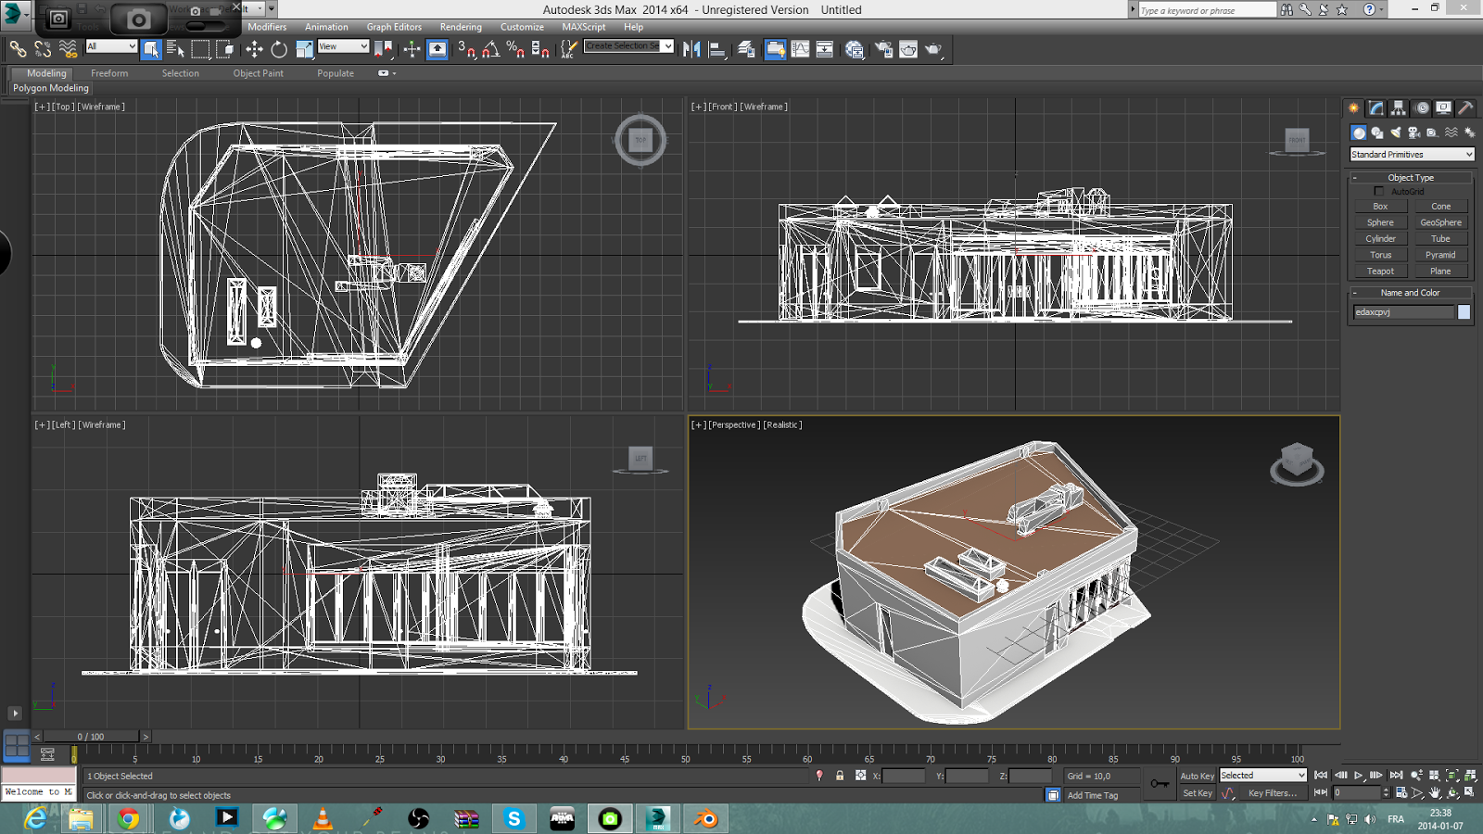Expand the ribbon minimize options arrow
The height and width of the screenshot is (834, 1483).
(x=395, y=73)
